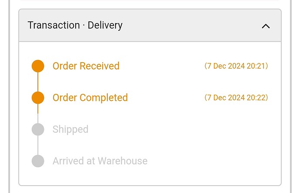Select the gray Shipped status dot
This screenshot has width=300, height=193.
(38, 130)
